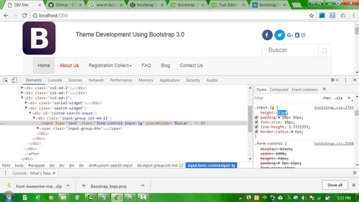Screen dimensions: 359x202
Task: Bookmark page with the star icon
Action: 311,16
